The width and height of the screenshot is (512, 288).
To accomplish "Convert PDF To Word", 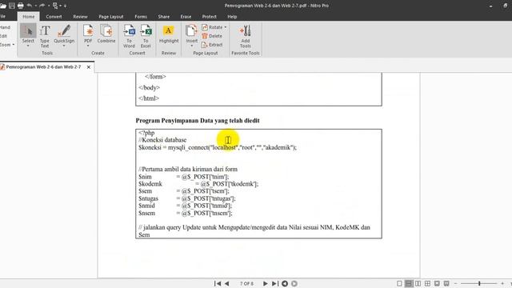I will [129, 36].
